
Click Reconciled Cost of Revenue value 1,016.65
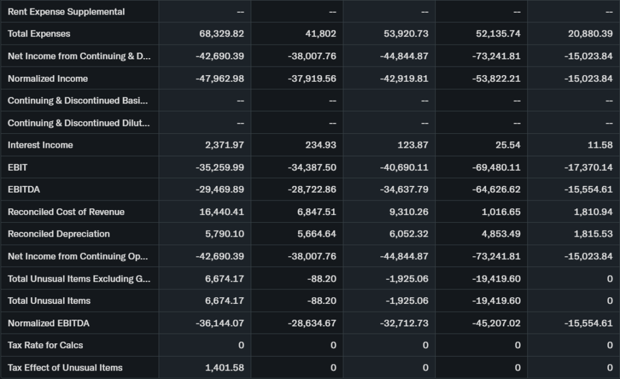point(499,212)
